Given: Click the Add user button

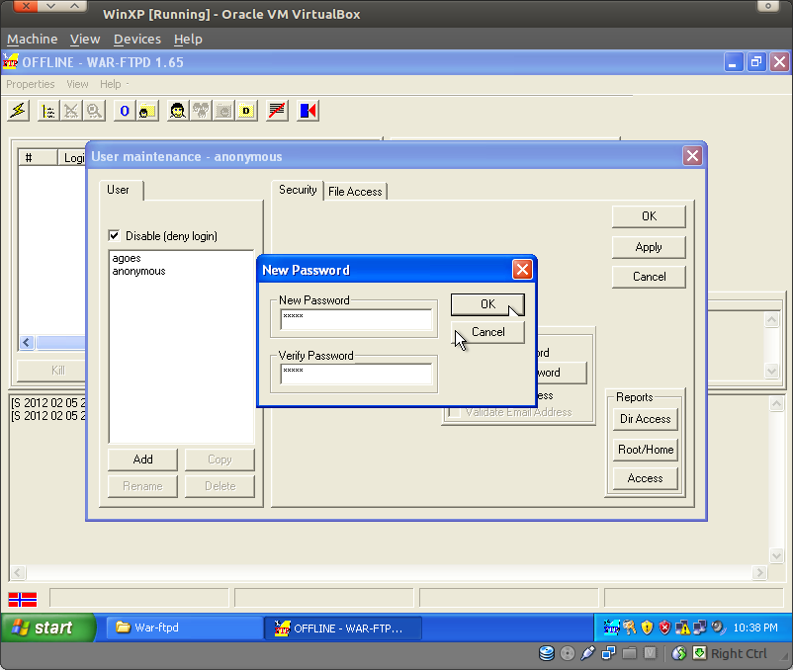Looking at the screenshot, I should (142, 460).
